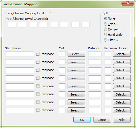Tick the Transpose checkbox in the last staff row
Image resolution: width=136 pixels, height=128 pixels.
(x=38, y=110)
